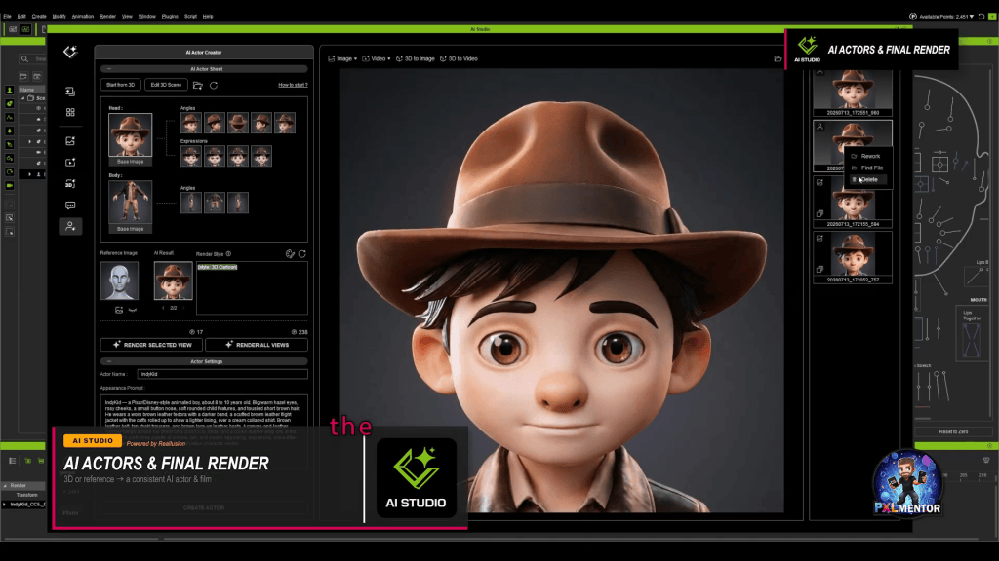Open the Plugins menu

point(170,16)
